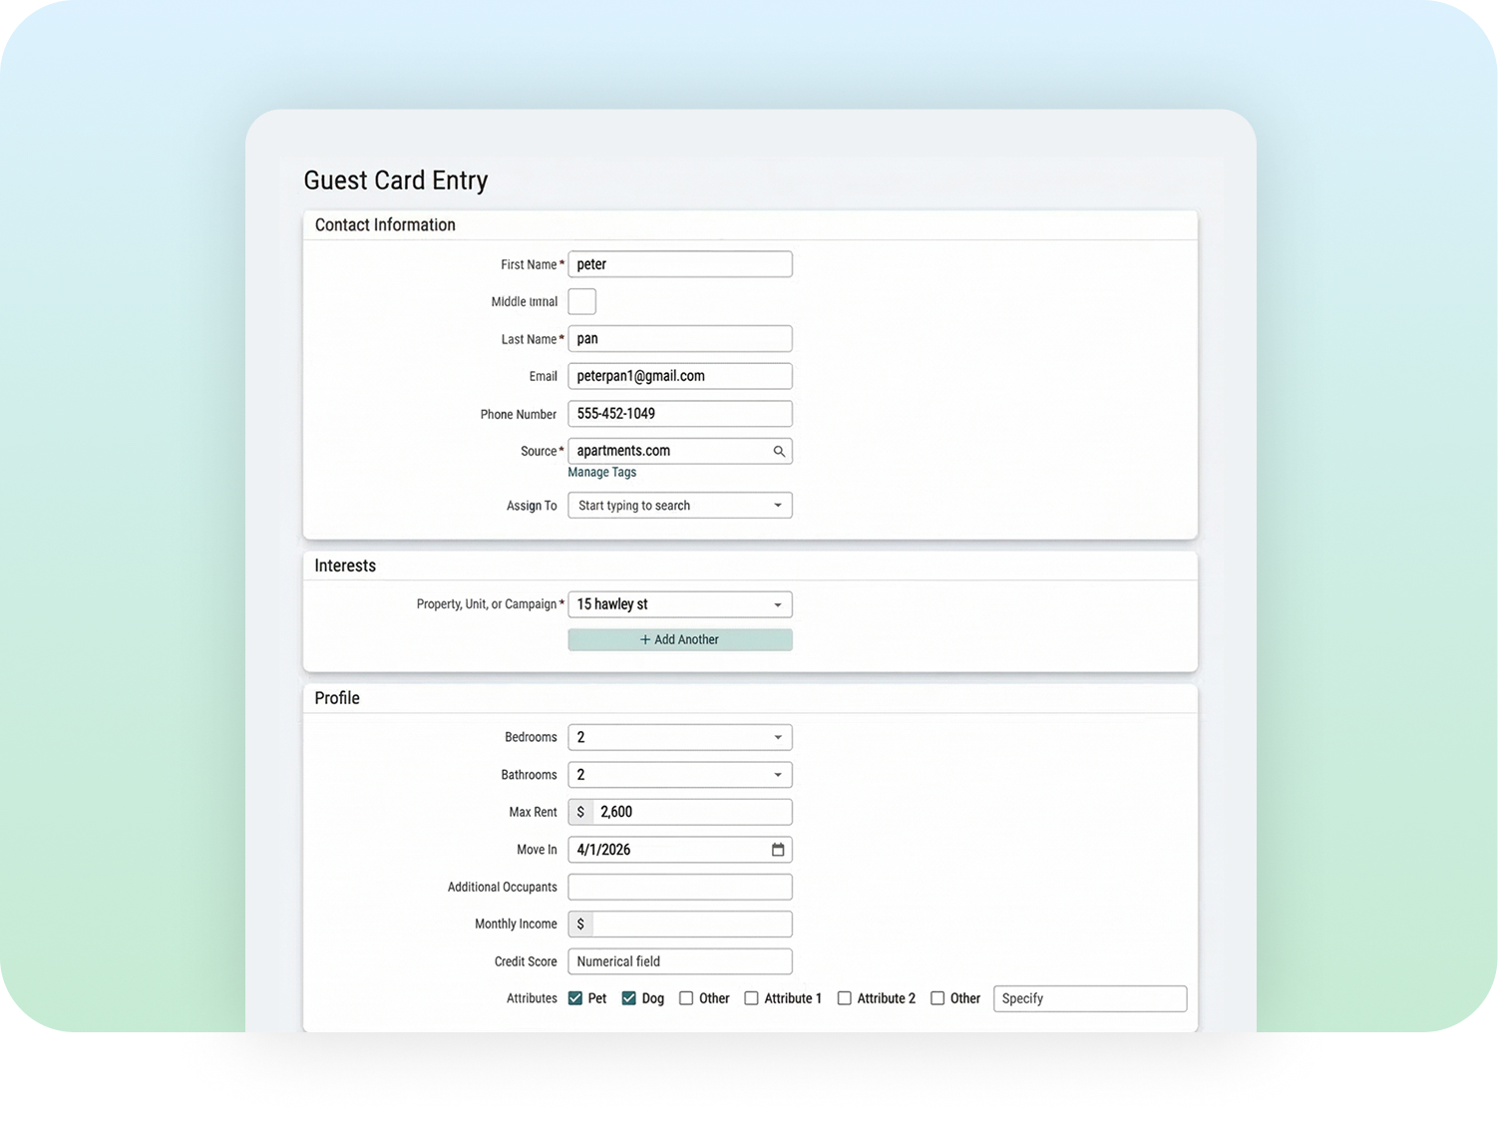Open the Assign To dropdown
Image resolution: width=1498 pixels, height=1122 pixels.
[x=680, y=506]
